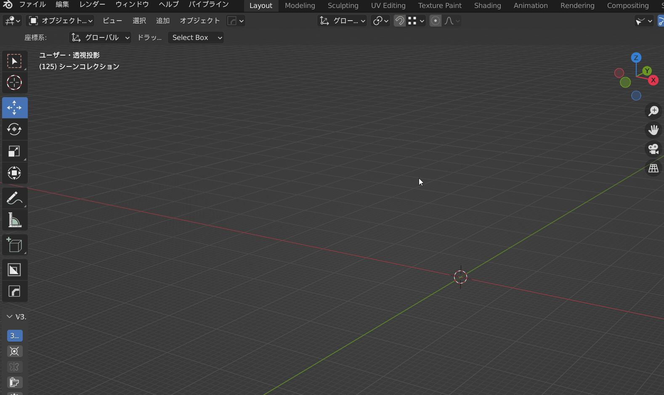Click the zoom magnifier viewport icon
The image size is (664, 395).
(x=653, y=111)
